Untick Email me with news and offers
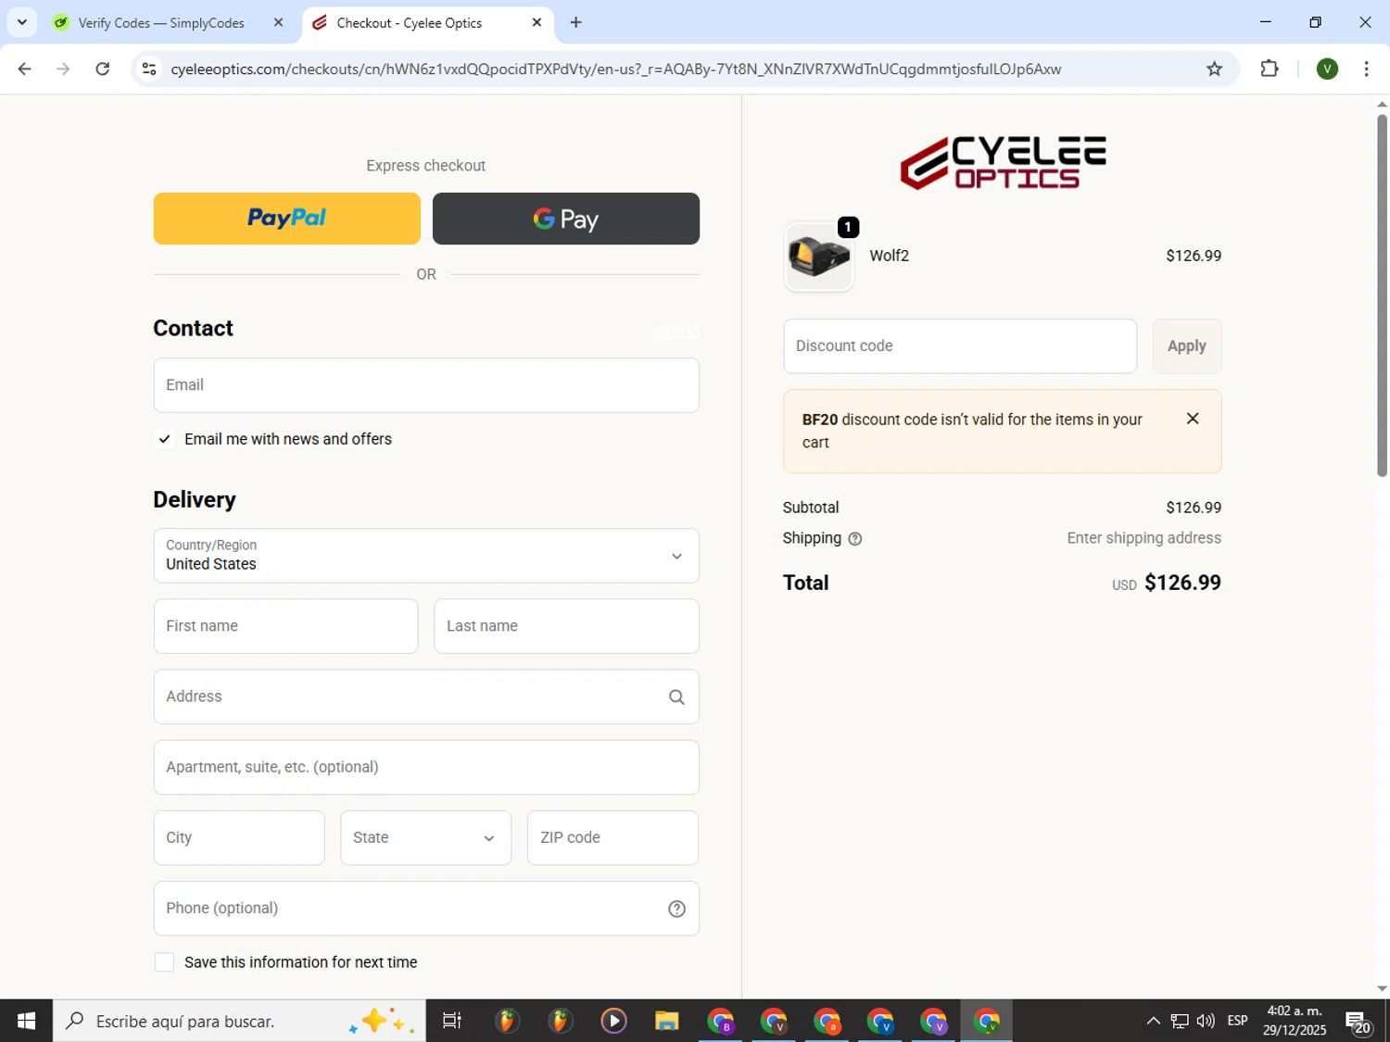Screen dimensions: 1390x1042 [165, 439]
